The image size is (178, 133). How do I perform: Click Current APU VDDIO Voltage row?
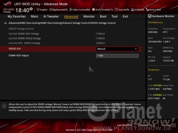pos(71,43)
